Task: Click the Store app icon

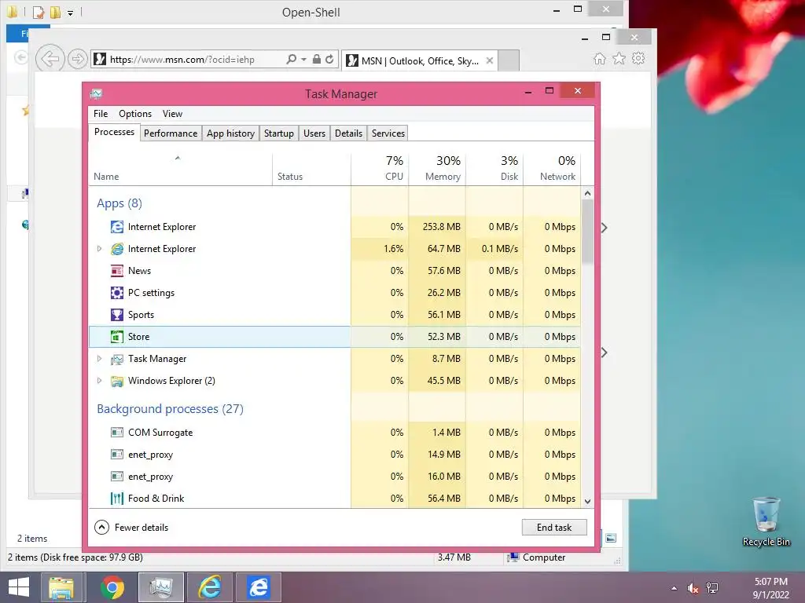Action: 117,337
